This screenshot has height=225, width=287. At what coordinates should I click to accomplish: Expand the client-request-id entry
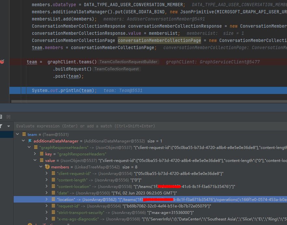pos(47,173)
